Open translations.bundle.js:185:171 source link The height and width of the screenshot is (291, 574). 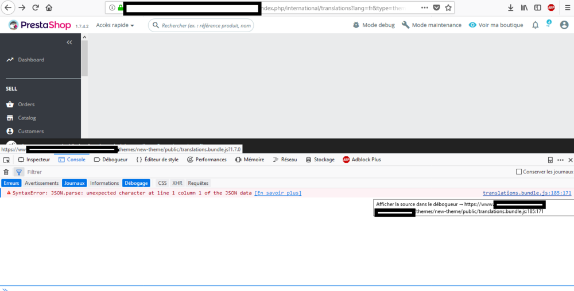tap(527, 193)
